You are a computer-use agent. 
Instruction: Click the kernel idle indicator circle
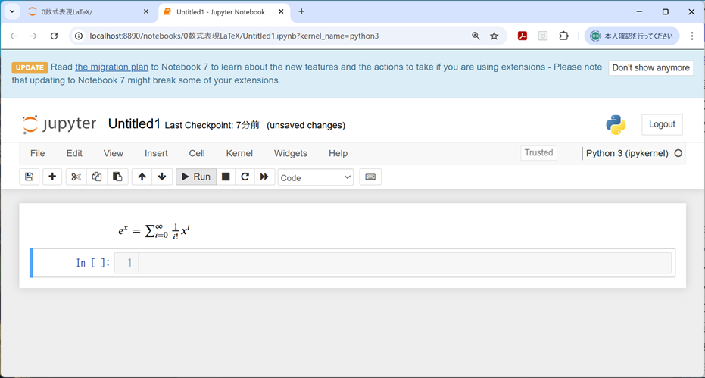click(x=678, y=154)
